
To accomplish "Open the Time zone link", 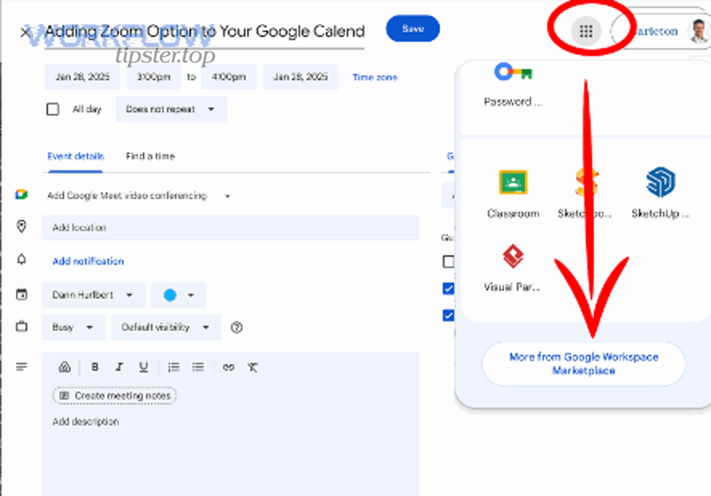I will [x=375, y=77].
